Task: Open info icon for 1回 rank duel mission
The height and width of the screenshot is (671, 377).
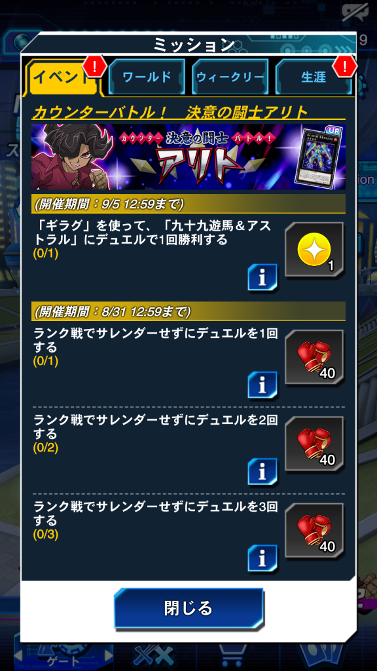Action: point(262,385)
